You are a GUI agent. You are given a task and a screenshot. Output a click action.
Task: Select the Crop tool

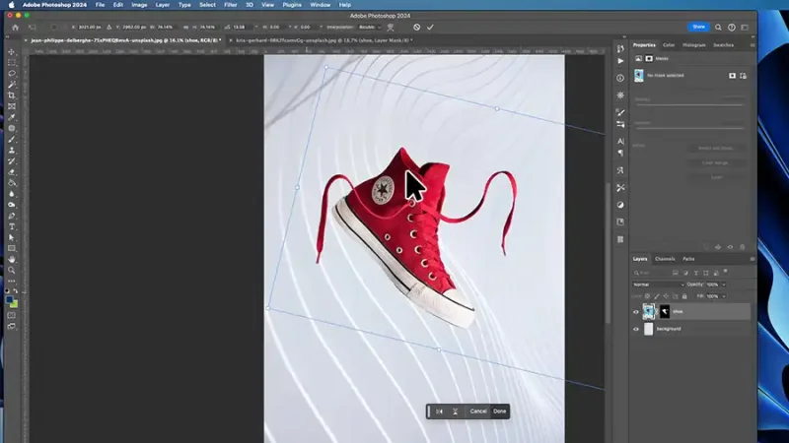[12, 95]
